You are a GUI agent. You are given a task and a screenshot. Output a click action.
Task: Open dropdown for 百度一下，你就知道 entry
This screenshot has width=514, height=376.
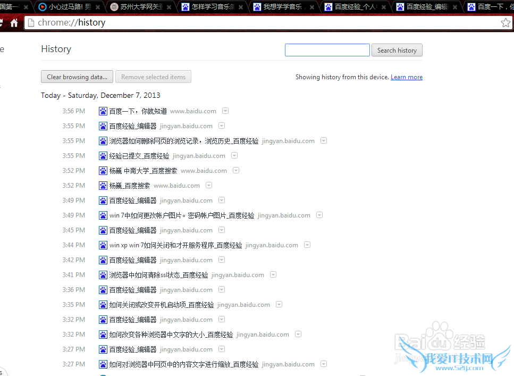(x=225, y=111)
